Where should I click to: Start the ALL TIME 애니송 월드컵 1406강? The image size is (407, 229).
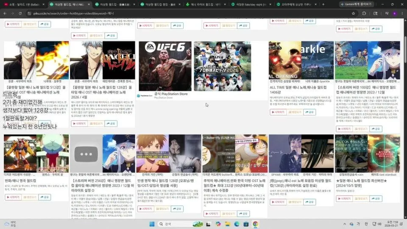coord(278,112)
